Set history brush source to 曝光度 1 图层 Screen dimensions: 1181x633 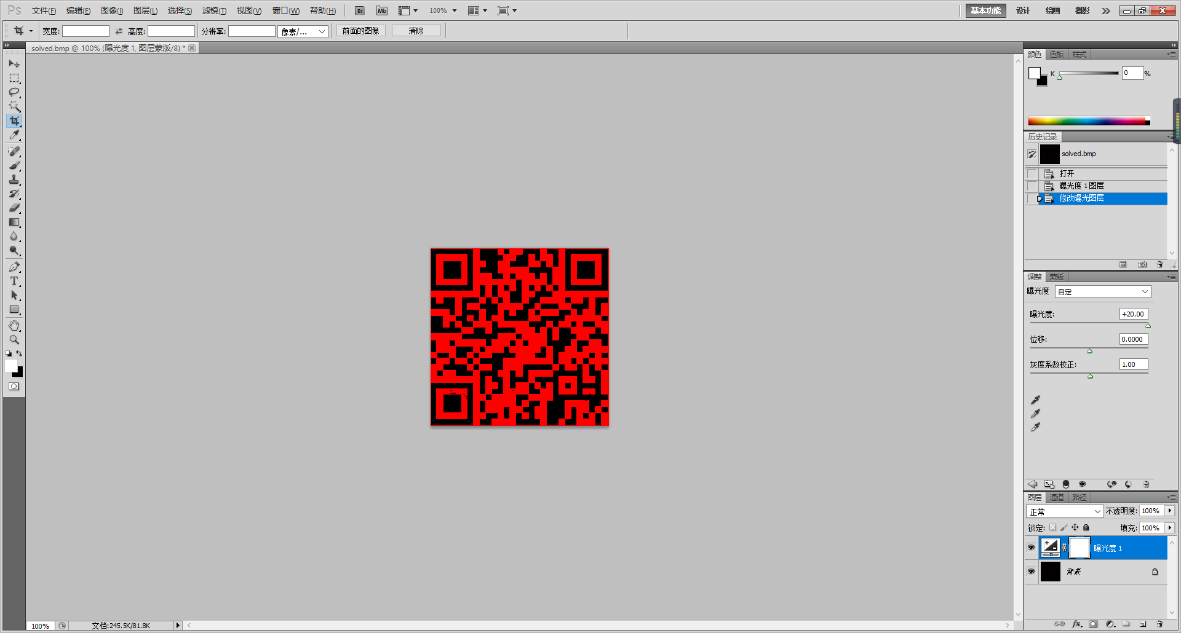pyautogui.click(x=1032, y=186)
